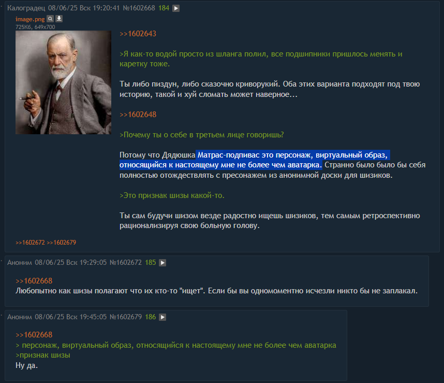The image size is (444, 383).
Task: Jump to reply >>1602672 below the first post
Action: pos(30,243)
